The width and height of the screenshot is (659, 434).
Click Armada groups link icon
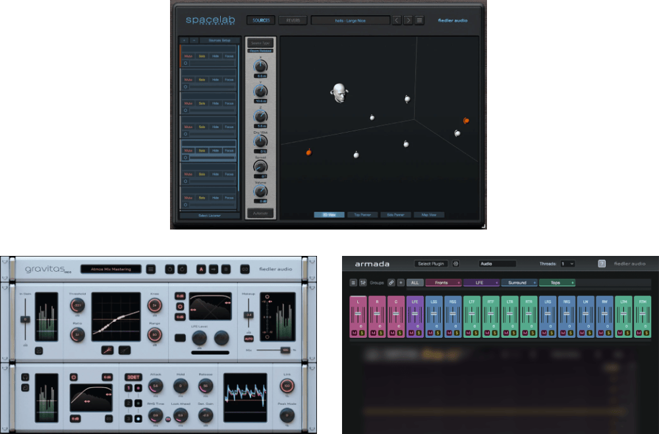[x=391, y=282]
